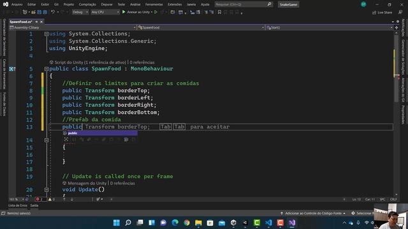Click the Undo toolbar icon
This screenshot has height=229, width=408.
[x=53, y=12]
